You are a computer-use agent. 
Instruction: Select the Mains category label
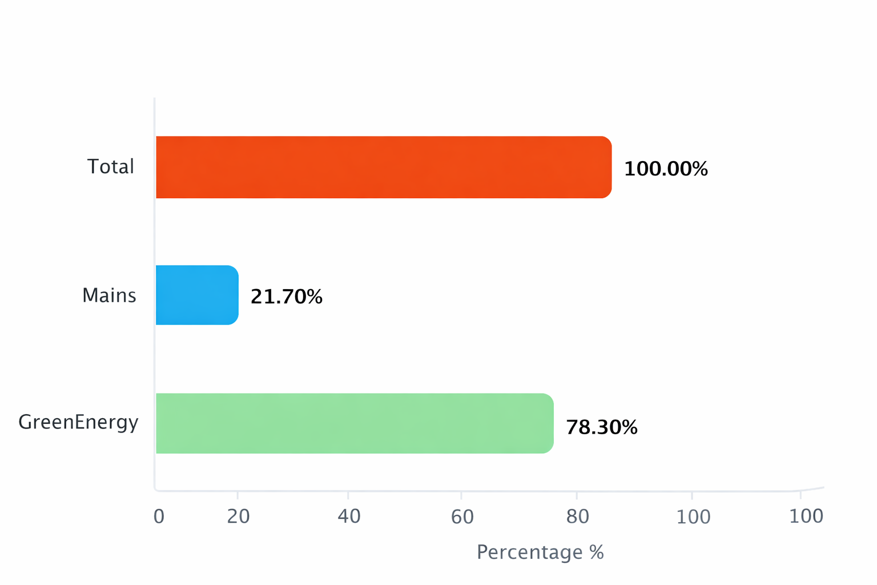[109, 295]
